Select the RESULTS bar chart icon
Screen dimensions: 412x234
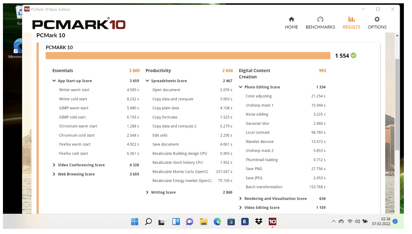351,20
